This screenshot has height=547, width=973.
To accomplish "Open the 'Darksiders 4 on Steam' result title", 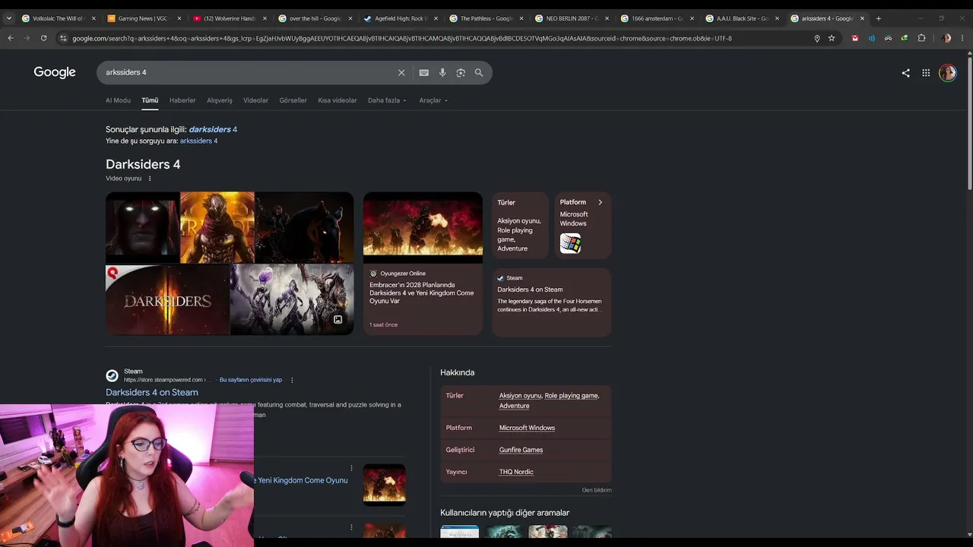I will pos(152,392).
